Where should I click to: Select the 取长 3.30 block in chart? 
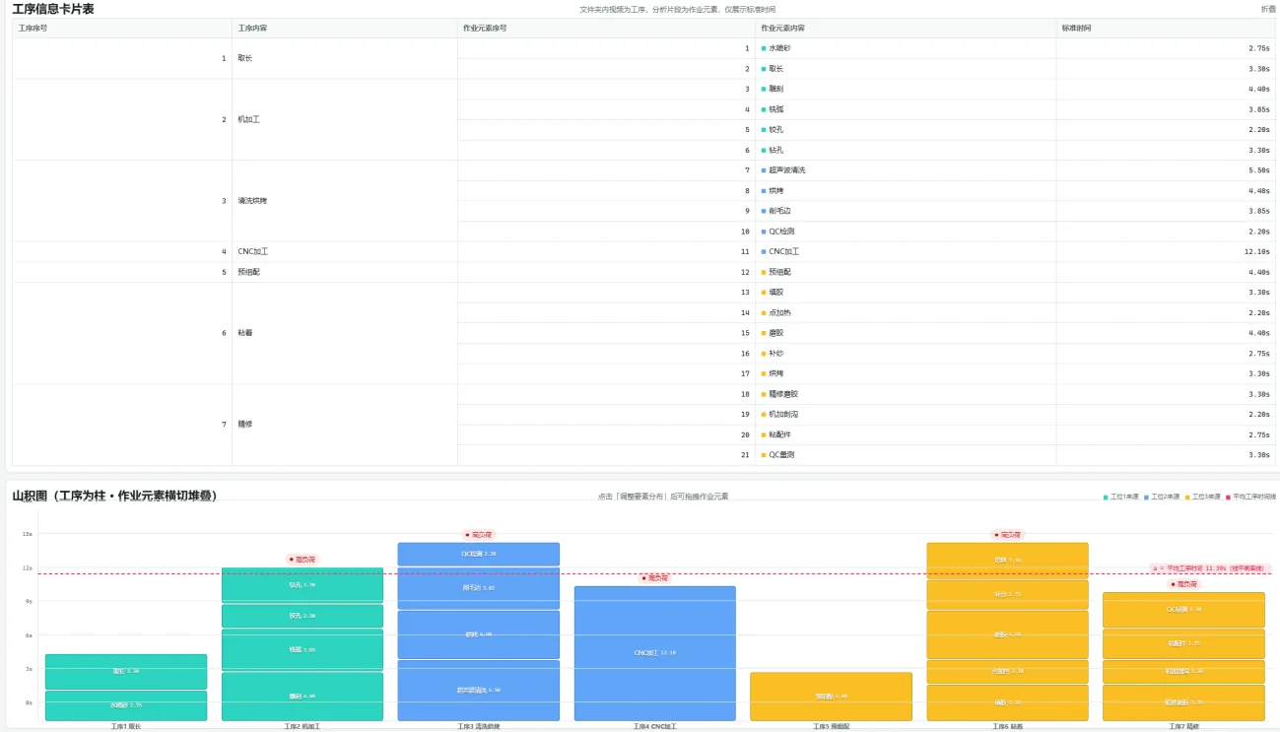(126, 671)
